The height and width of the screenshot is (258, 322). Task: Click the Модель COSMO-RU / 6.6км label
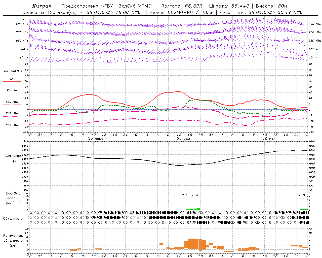point(181,12)
